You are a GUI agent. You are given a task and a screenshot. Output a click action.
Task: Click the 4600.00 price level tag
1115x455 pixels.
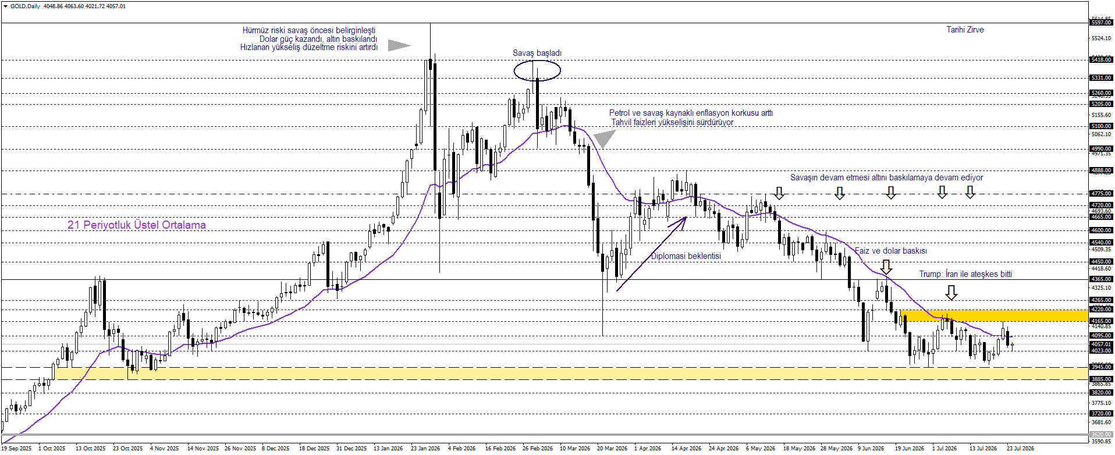[x=1101, y=230]
